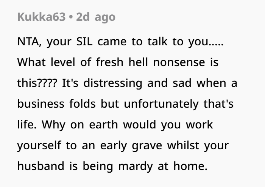Screen dimensions: 265x187
Task: Open the Kukka63 user profile
Action: click(41, 17)
